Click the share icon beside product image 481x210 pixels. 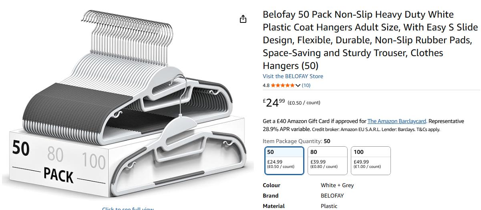coord(243,19)
